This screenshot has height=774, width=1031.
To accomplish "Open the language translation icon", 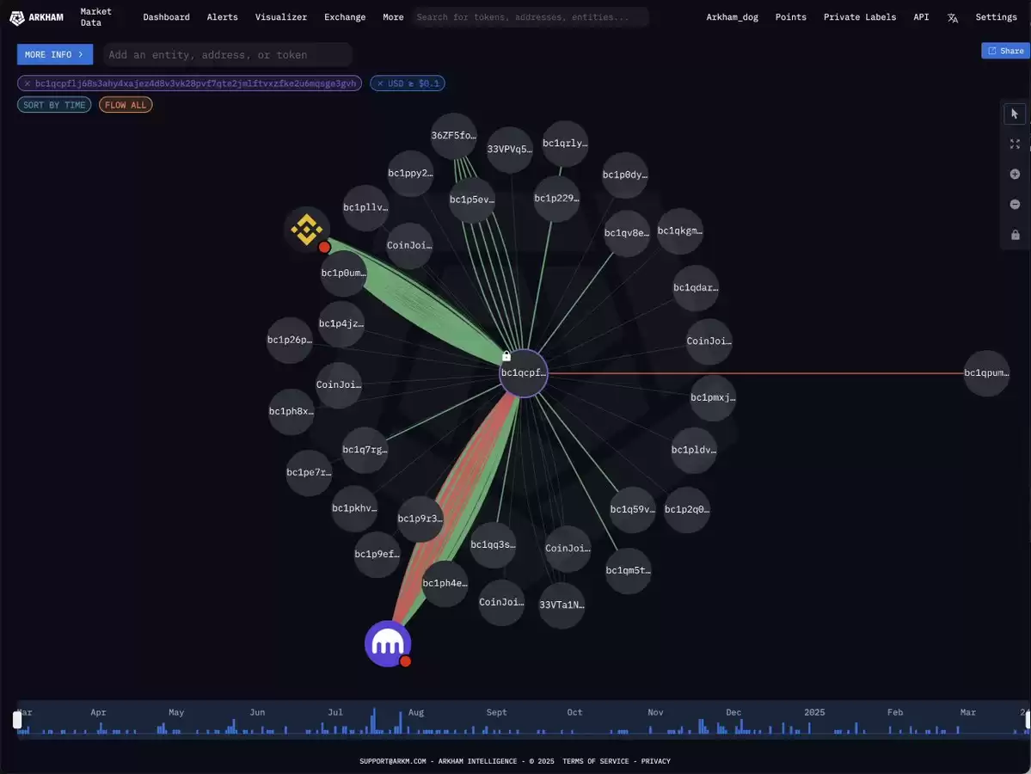I will click(x=952, y=18).
